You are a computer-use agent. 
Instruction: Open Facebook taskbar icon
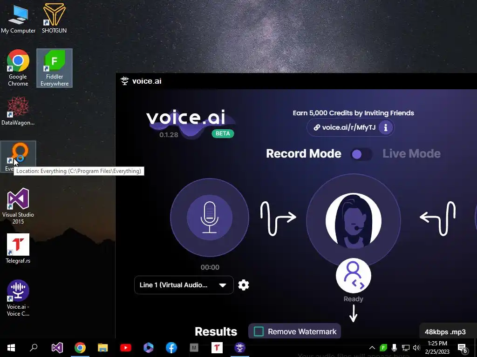(x=171, y=348)
